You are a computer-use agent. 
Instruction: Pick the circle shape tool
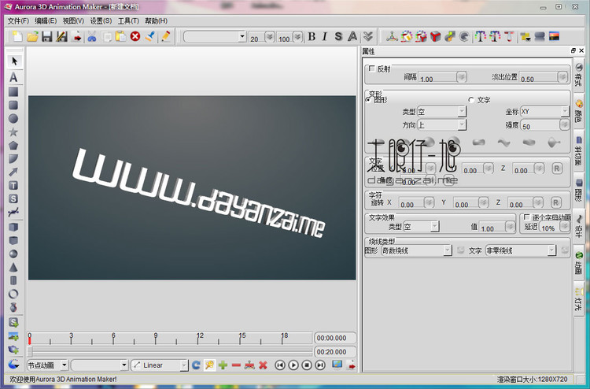[x=13, y=119]
